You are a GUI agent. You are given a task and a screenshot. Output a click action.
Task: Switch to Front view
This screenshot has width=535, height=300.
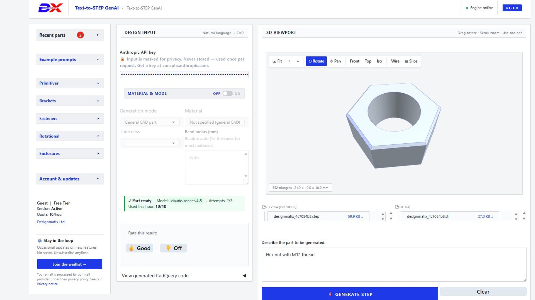click(x=354, y=61)
